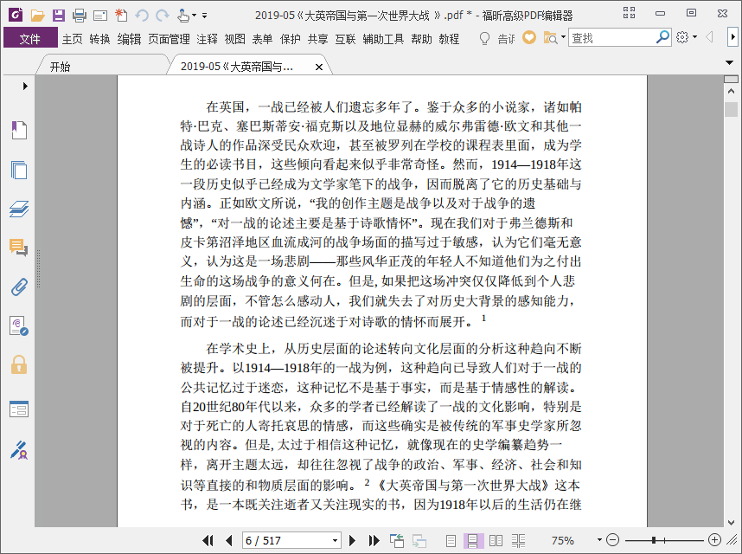742x554 pixels.
Task: Open a file with the folder icon
Action: point(38,16)
